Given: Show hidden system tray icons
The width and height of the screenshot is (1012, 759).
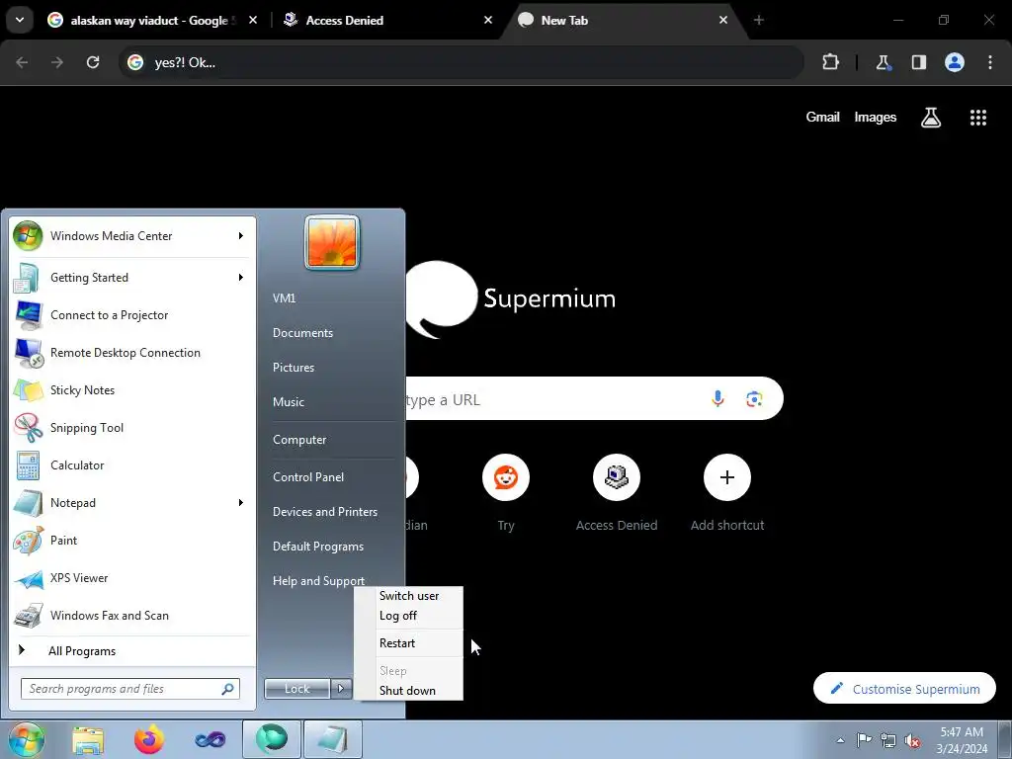Looking at the screenshot, I should [x=840, y=739].
